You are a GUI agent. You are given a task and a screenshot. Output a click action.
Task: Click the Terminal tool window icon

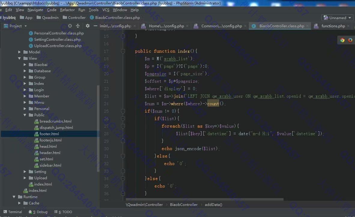5,212
